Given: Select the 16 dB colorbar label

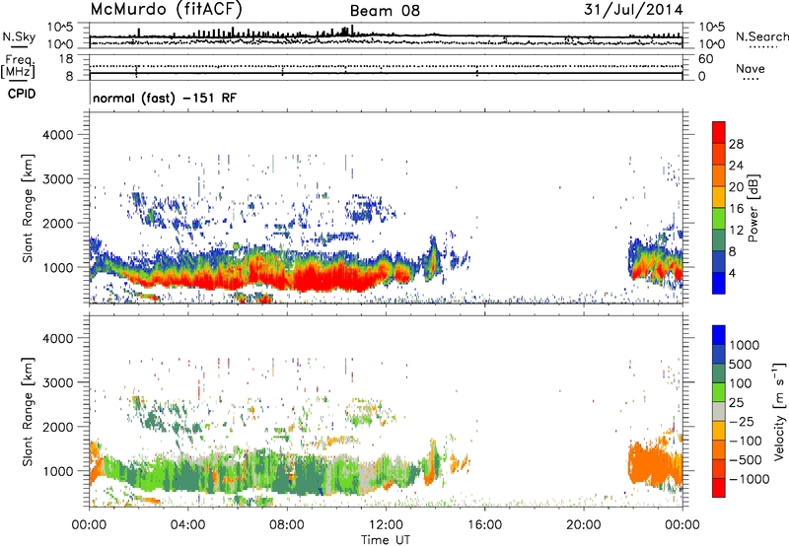Looking at the screenshot, I should click(736, 209).
